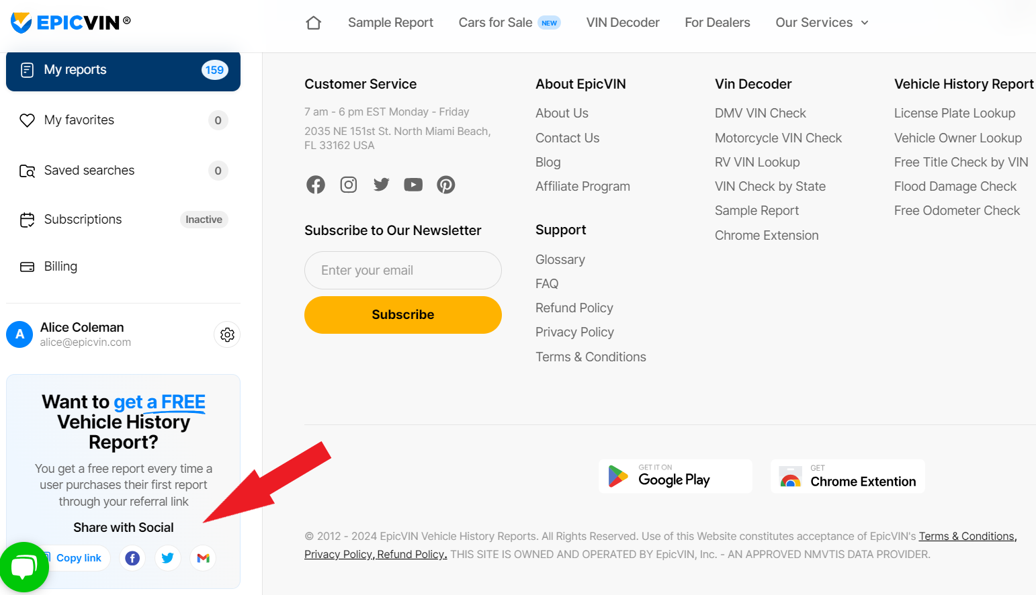Open the Refund Policy support link
Screen dimensions: 1036x595
coord(574,308)
